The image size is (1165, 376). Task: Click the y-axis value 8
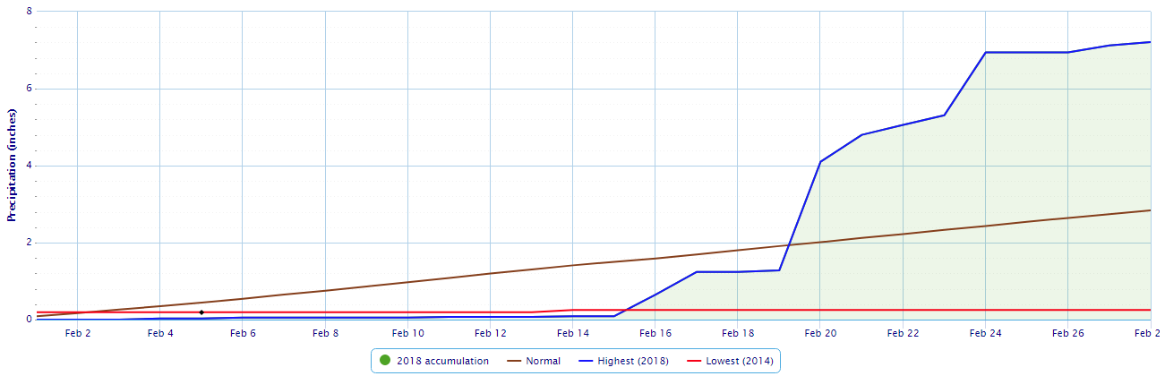coord(30,12)
